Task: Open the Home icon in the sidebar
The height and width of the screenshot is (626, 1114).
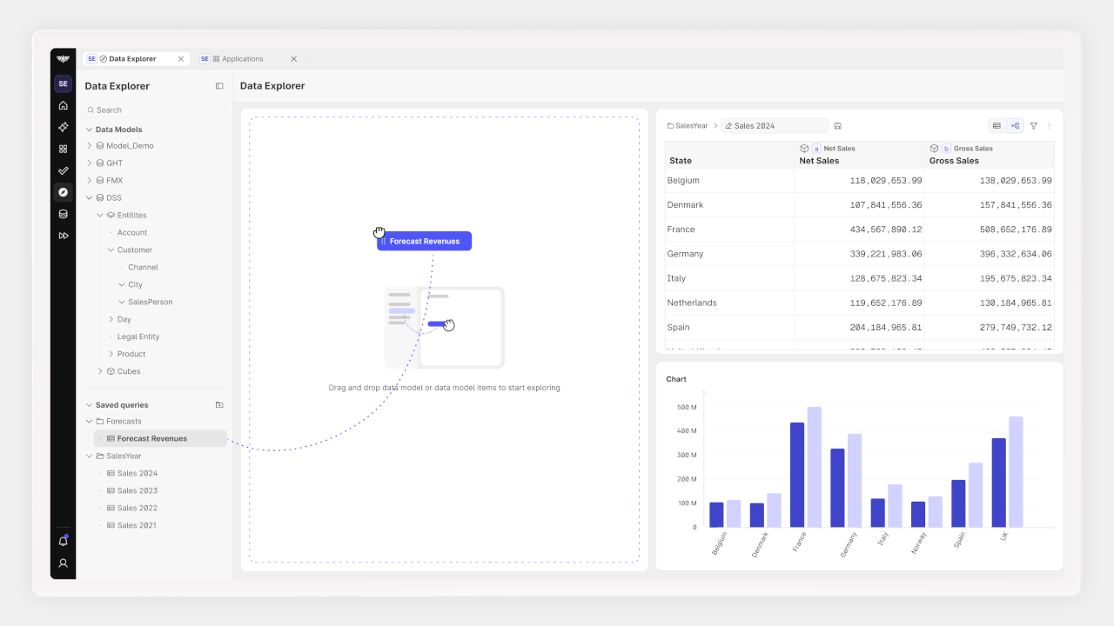Action: [63, 105]
